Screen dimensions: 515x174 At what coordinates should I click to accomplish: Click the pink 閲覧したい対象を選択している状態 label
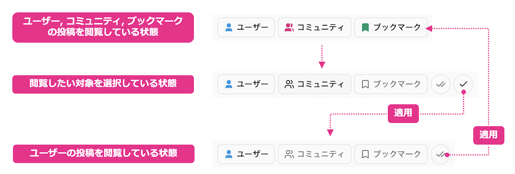point(103,84)
